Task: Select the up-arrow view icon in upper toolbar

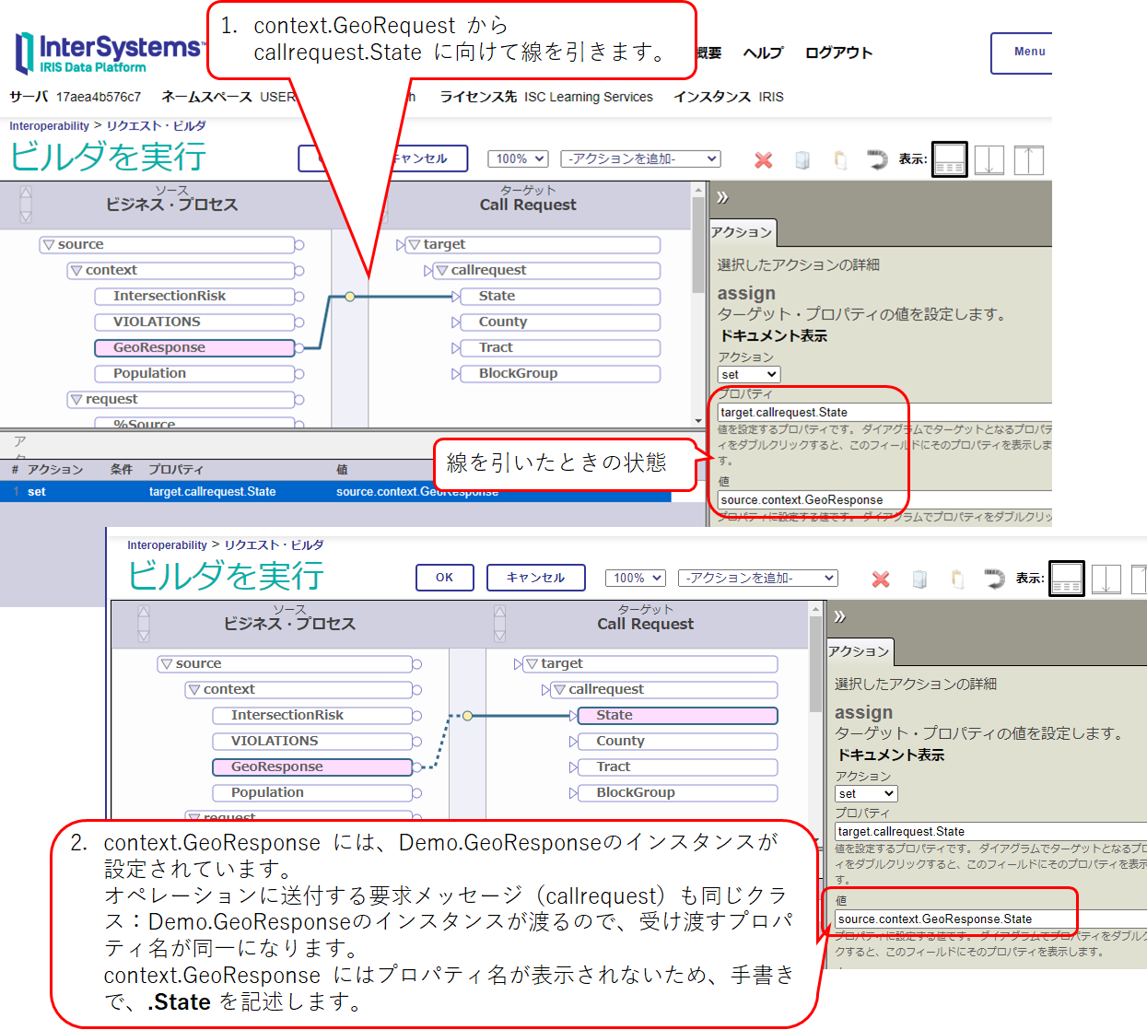Action: click(1028, 159)
